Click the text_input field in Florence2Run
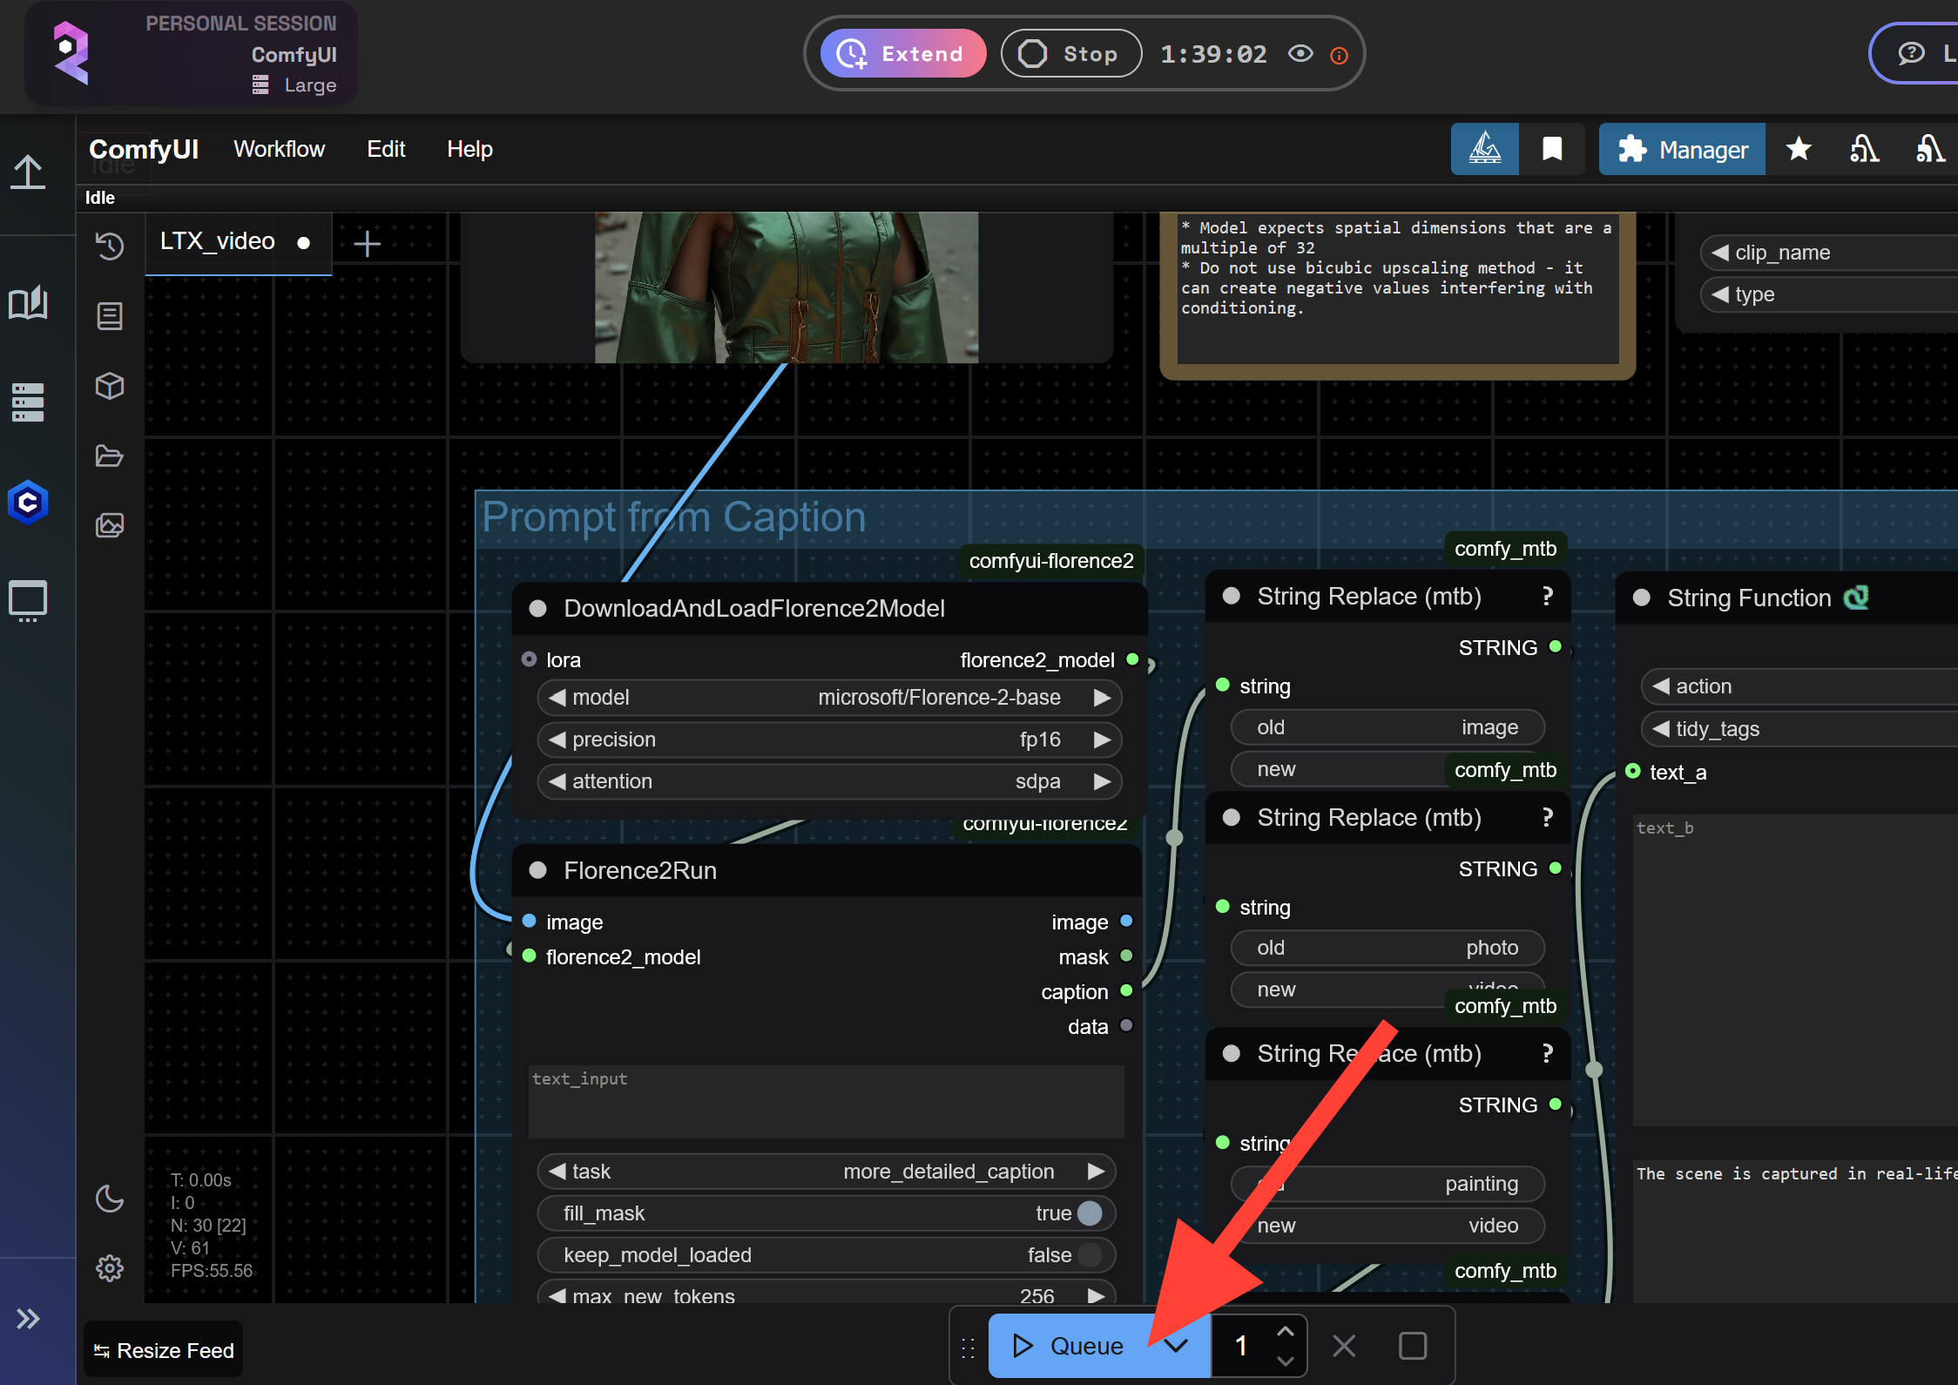Viewport: 1958px width, 1385px height. coord(826,1102)
